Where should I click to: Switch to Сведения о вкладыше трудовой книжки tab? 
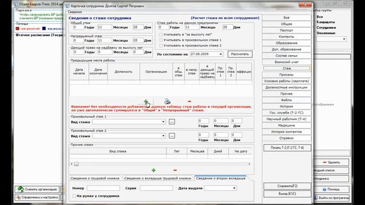(157, 178)
